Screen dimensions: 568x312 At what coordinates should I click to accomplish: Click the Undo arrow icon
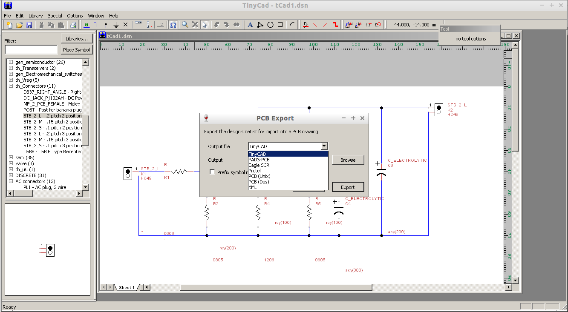pyautogui.click(x=216, y=24)
